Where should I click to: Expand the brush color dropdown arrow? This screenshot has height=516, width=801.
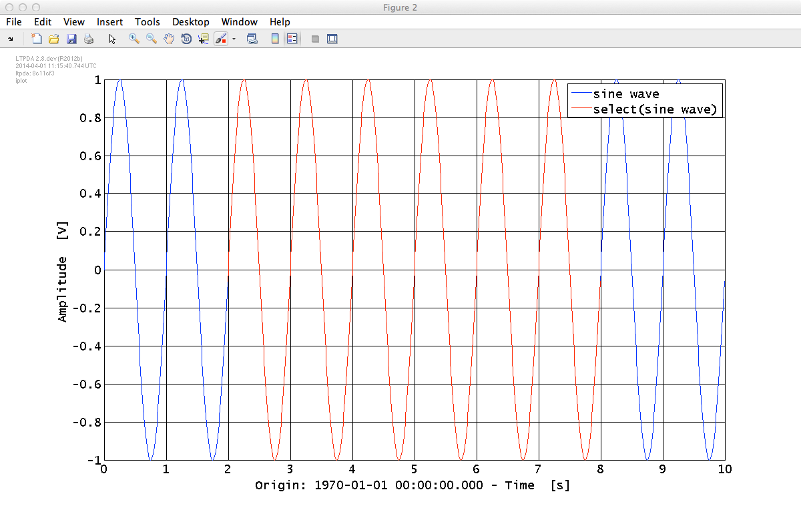[234, 39]
